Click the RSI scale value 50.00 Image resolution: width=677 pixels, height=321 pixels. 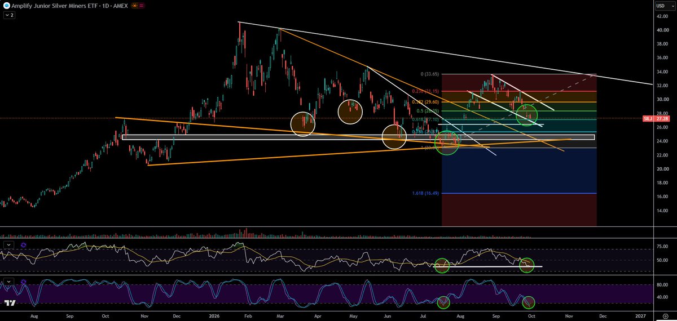coord(661,260)
